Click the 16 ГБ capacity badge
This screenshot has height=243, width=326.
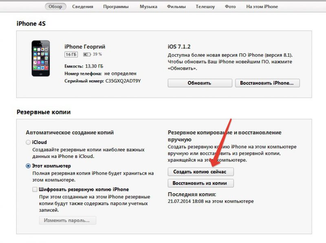[x=71, y=55]
